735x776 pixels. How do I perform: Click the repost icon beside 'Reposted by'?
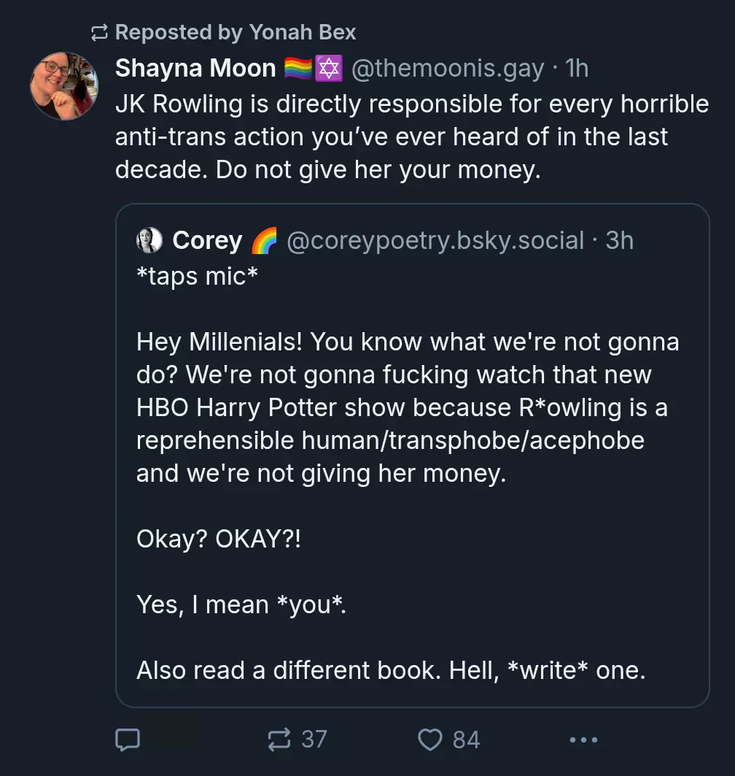[x=99, y=33]
